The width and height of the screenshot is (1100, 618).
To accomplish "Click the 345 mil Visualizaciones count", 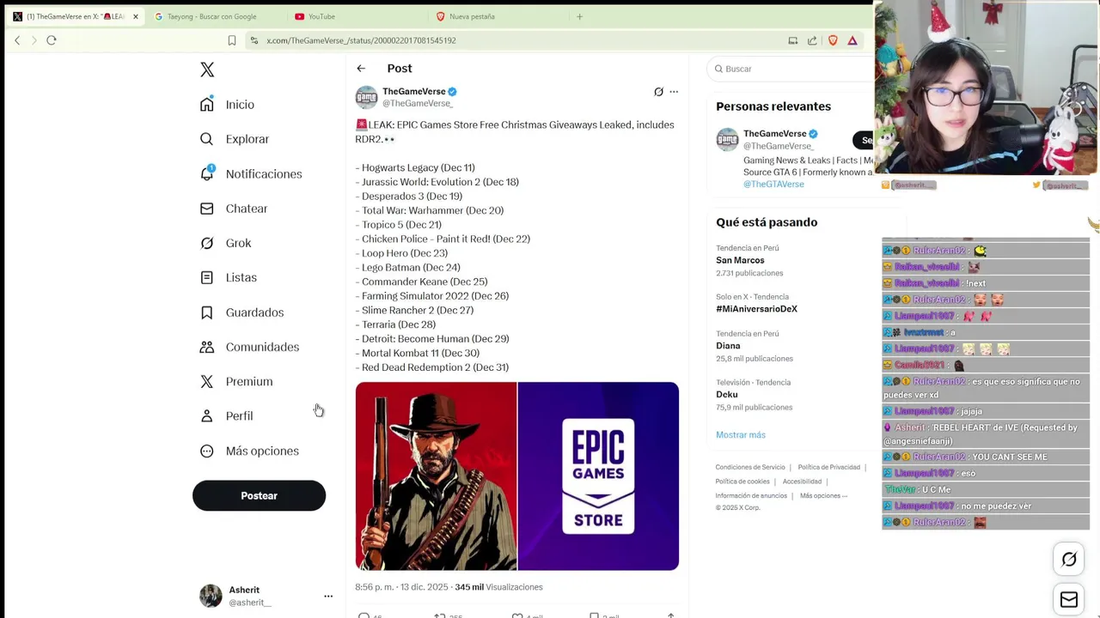I will [499, 587].
